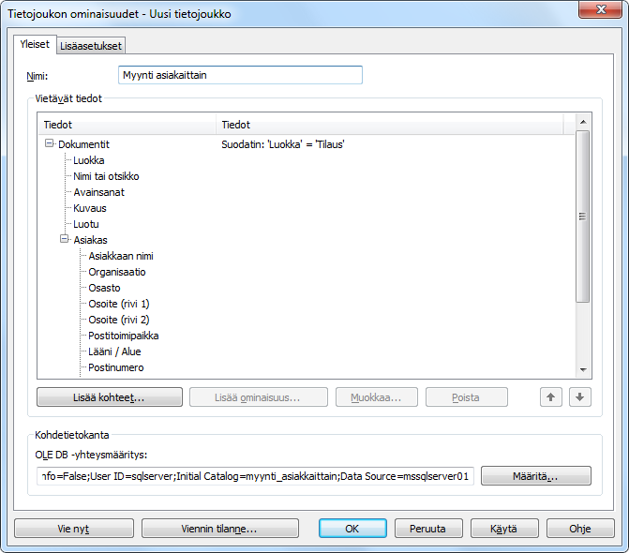Click the scrollbar down arrow in the list
This screenshot has width=629, height=553.
click(x=583, y=369)
